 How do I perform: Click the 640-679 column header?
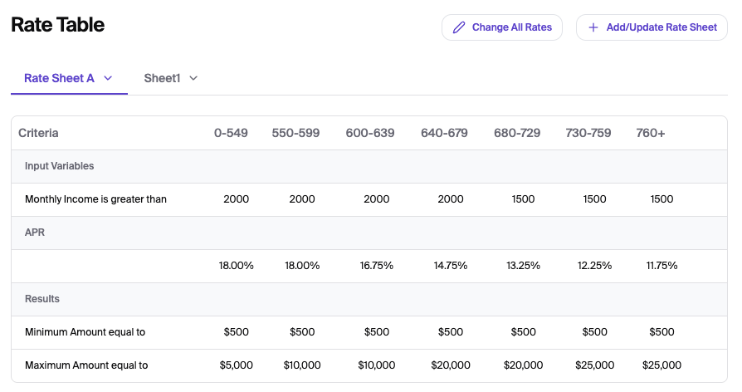(444, 133)
